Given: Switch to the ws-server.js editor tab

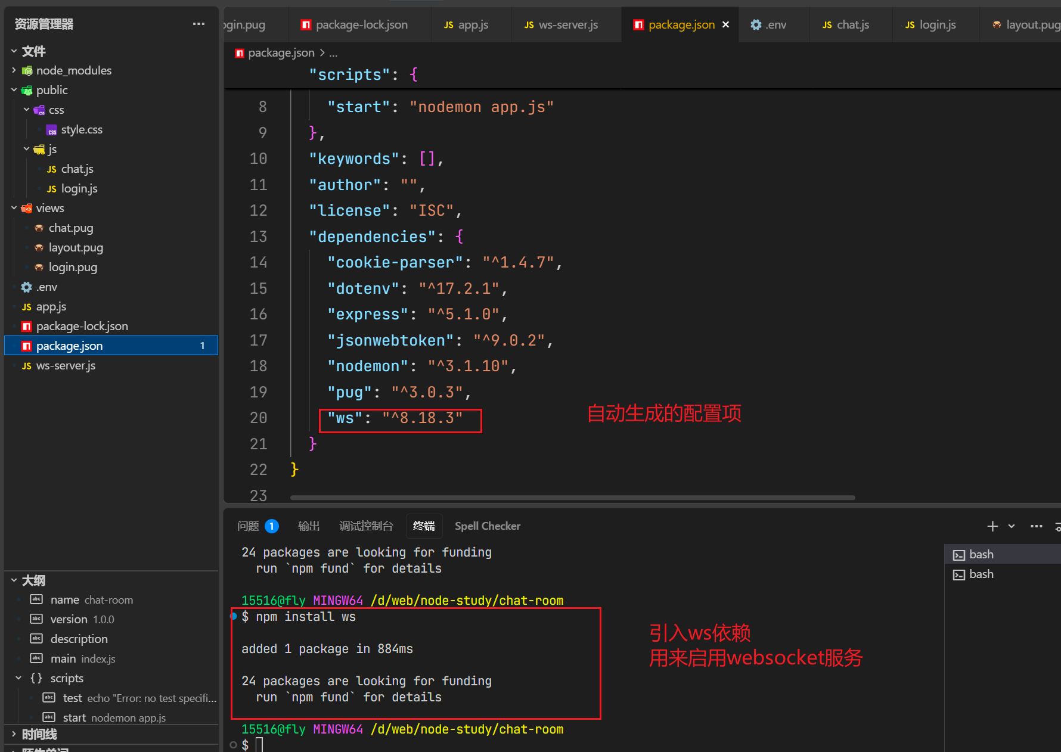Looking at the screenshot, I should 567,24.
